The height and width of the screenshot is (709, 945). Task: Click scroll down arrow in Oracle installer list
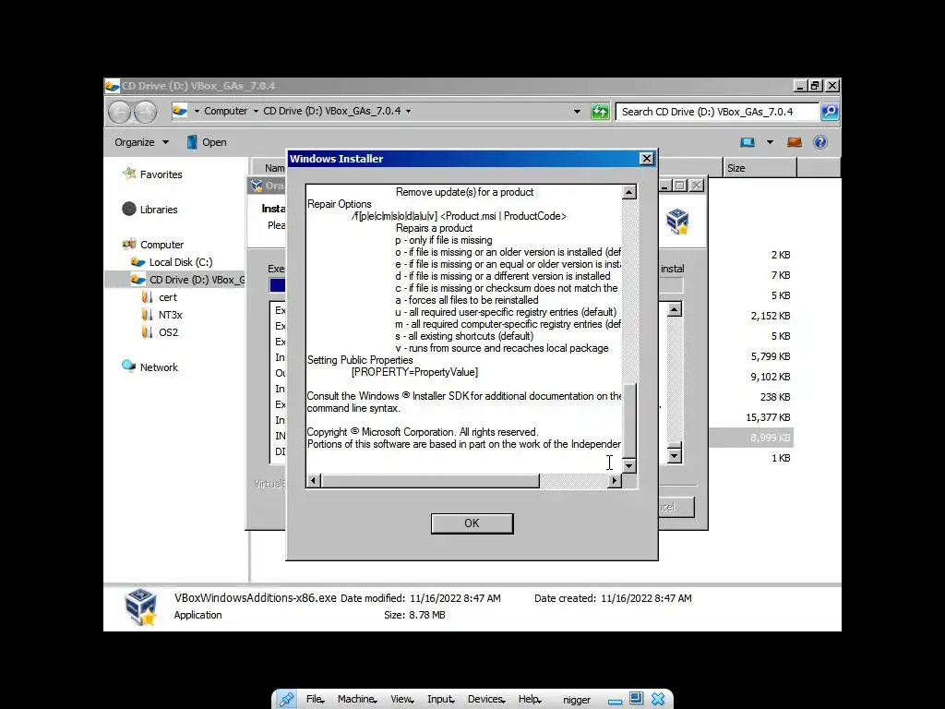675,456
